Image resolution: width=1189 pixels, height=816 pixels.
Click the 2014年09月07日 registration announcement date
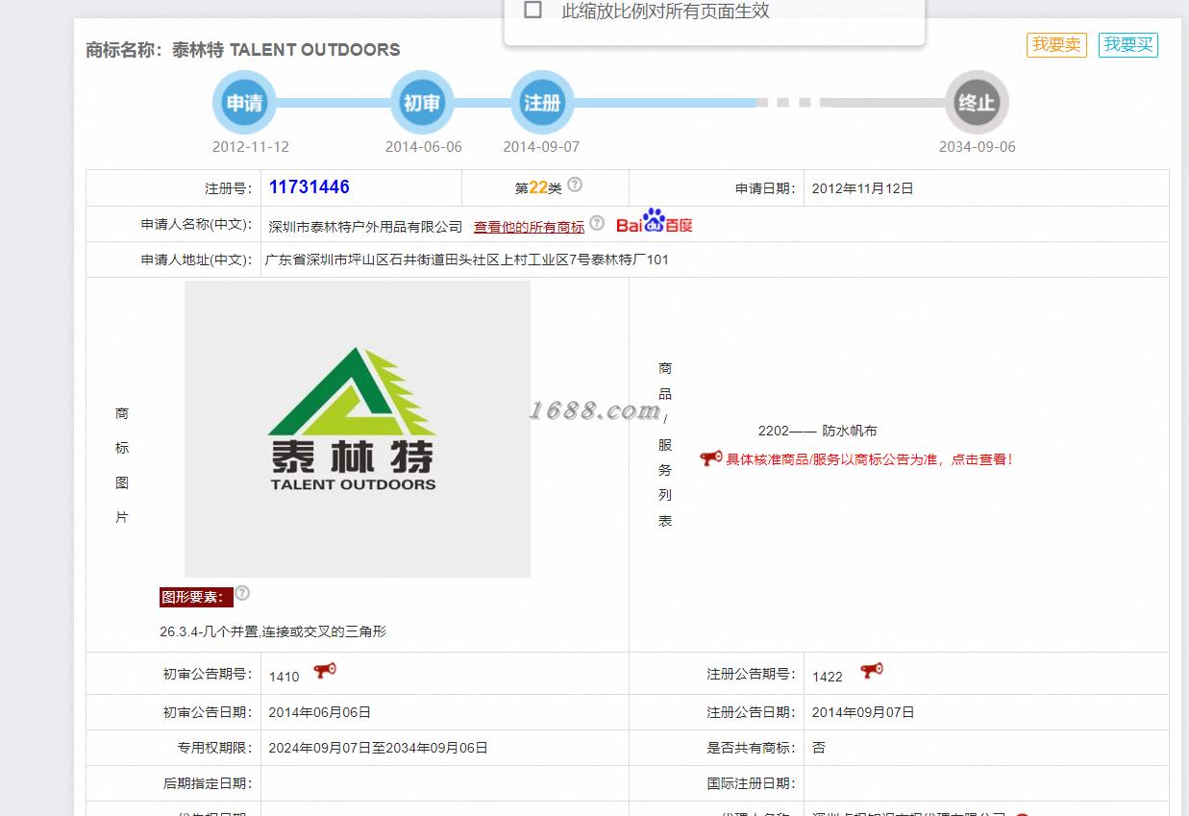[863, 712]
